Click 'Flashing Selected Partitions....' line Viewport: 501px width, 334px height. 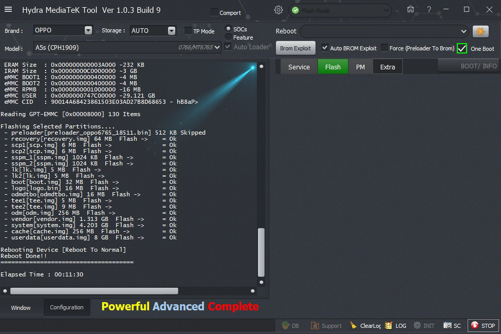58,126
